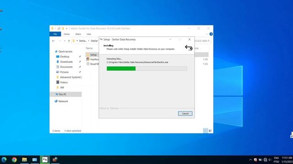Click the pin icon next to Downloads
Image resolution: width=293 pixels, height=164 pixels.
(80, 62)
